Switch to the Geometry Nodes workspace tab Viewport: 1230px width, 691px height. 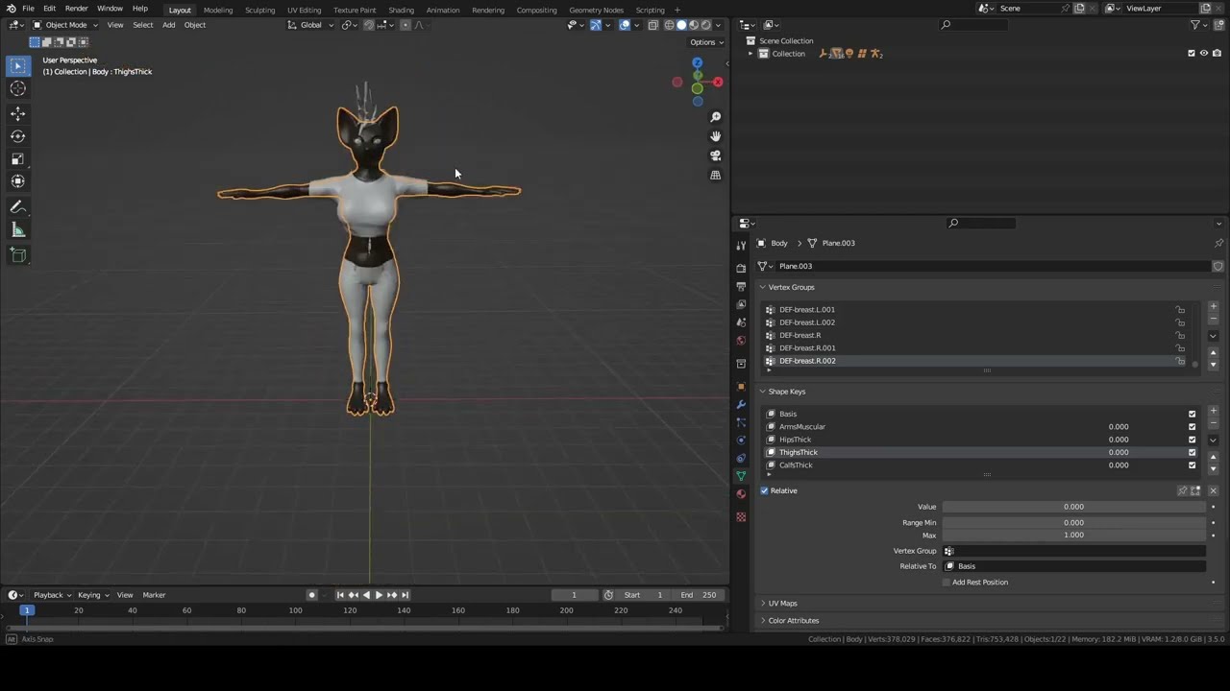point(596,10)
